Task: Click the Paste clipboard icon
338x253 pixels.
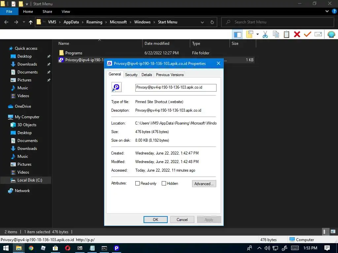Action: tap(286, 34)
